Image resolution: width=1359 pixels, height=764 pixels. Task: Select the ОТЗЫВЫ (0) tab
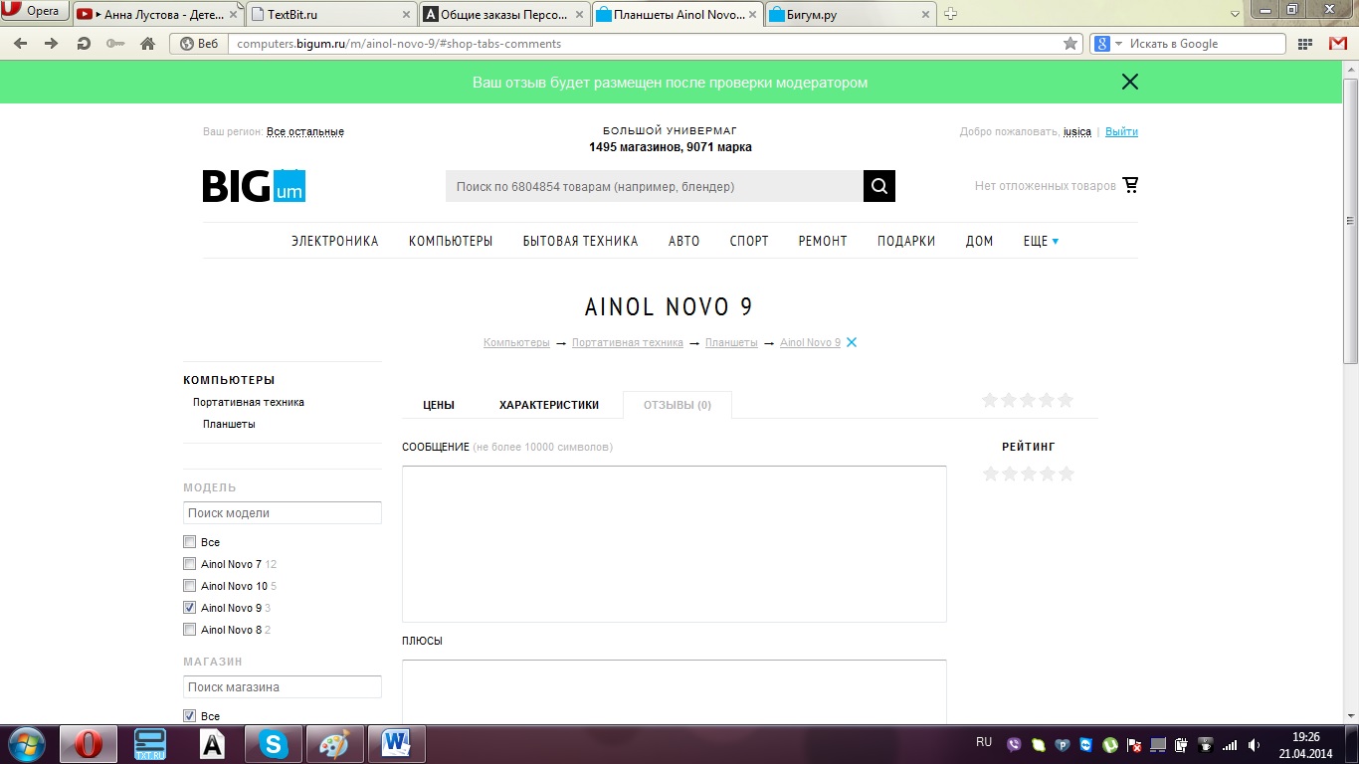point(678,405)
